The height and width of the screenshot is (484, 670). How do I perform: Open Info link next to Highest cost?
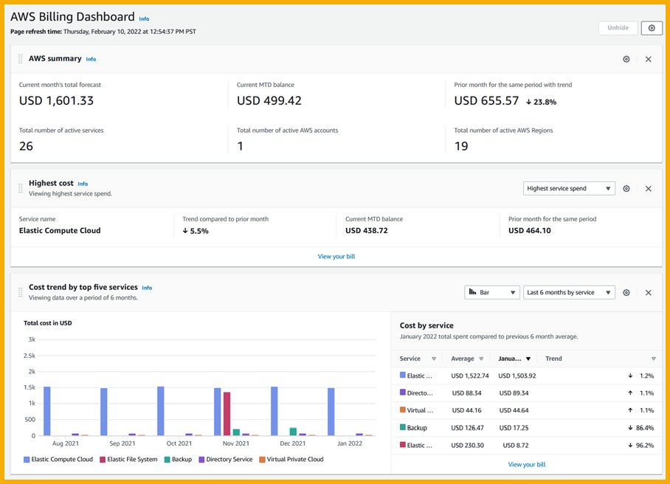(83, 184)
